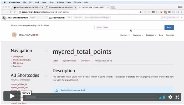Open the Help menu

click(85, 2)
